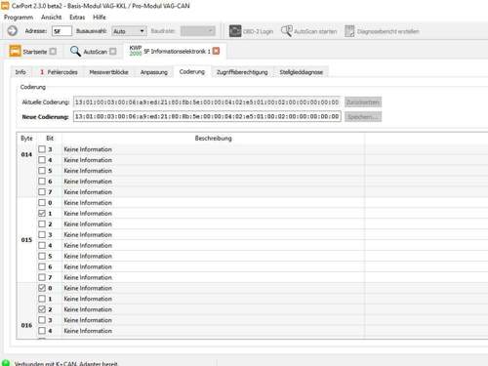Toggle byte 014 bit 7 checkbox

click(x=42, y=192)
